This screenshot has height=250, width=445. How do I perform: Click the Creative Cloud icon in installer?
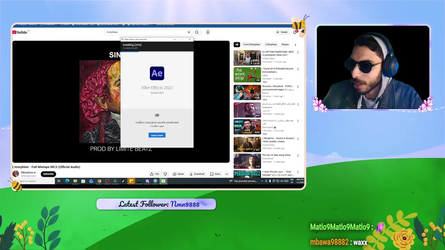tap(157, 115)
